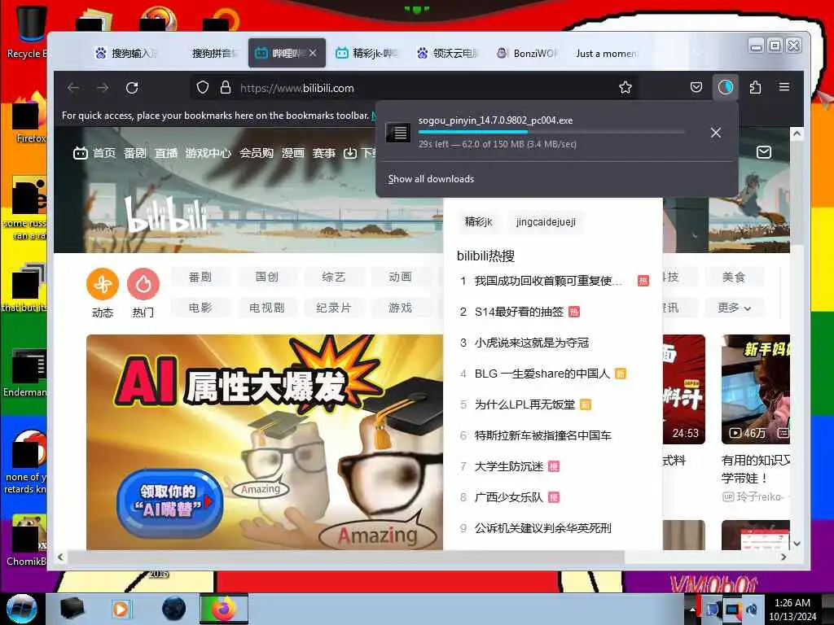This screenshot has height=625, width=834.
Task: Switch to the Just a moment tab
Action: (x=607, y=53)
